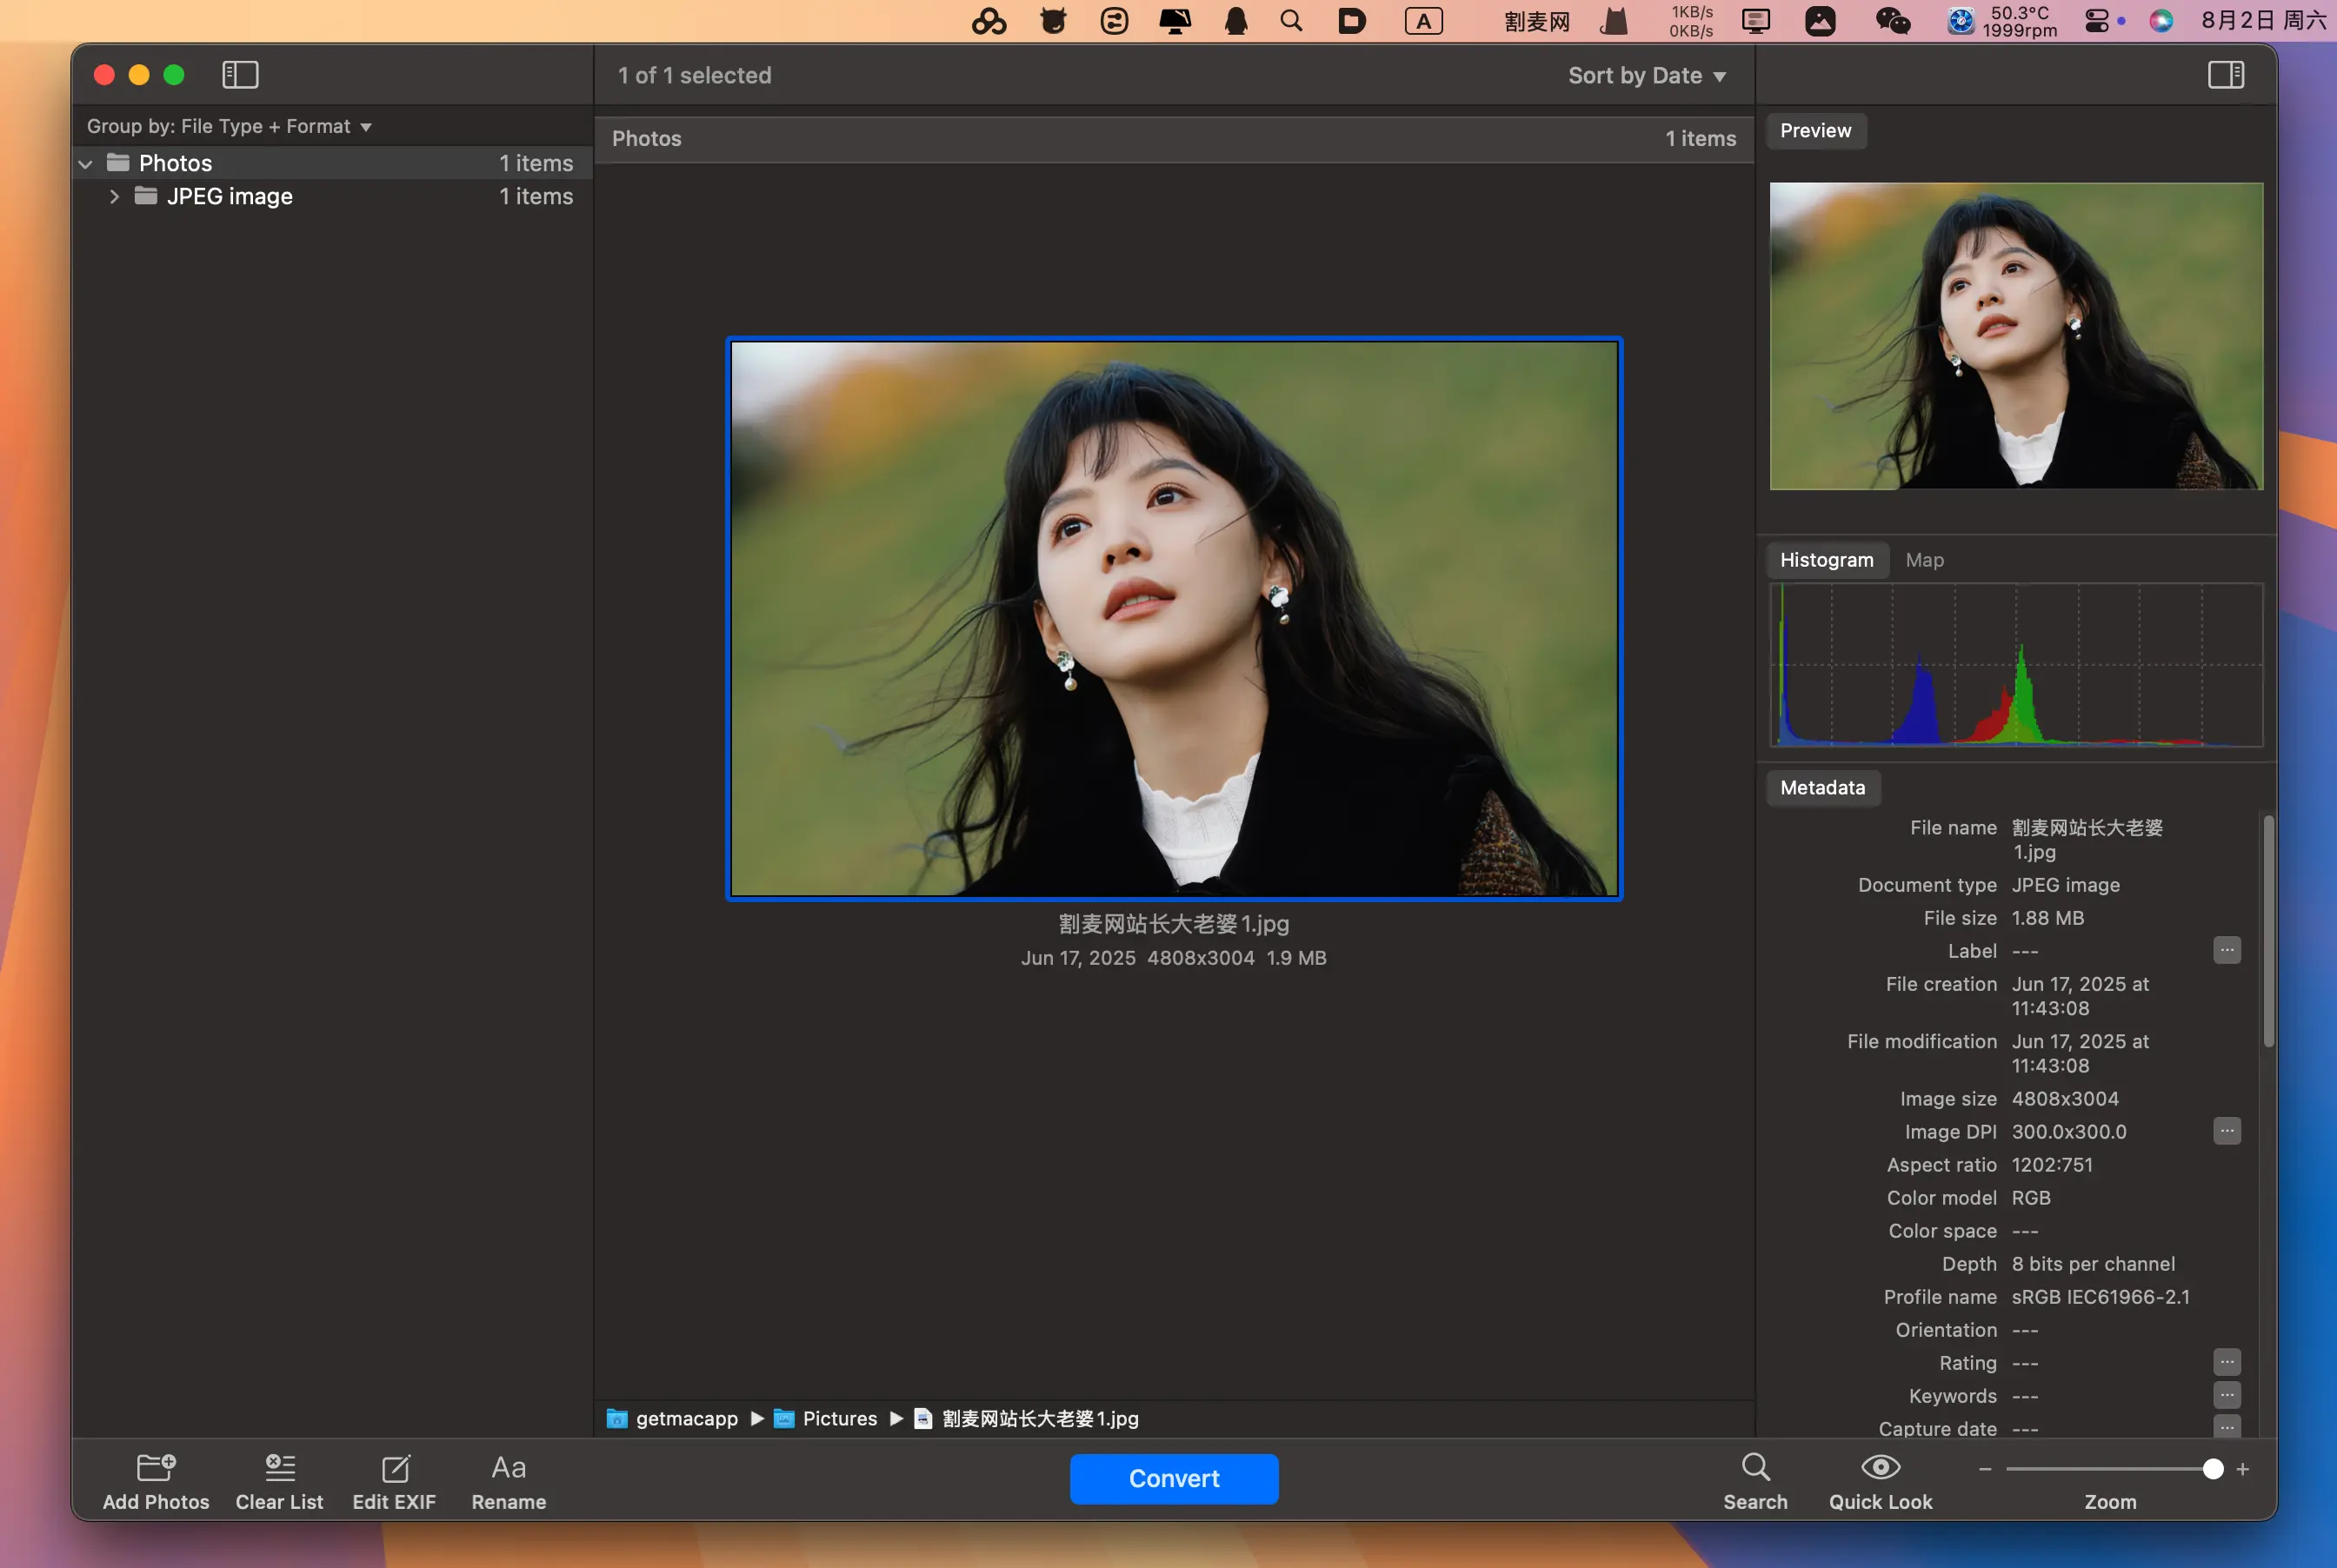Switch to the Map tab
This screenshot has height=1568, width=2337.
pyautogui.click(x=1924, y=560)
